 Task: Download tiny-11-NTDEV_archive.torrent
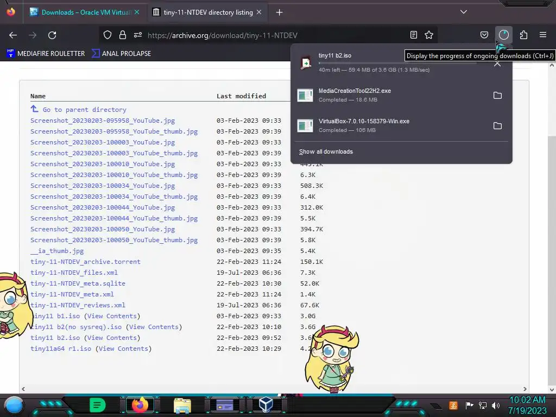[x=85, y=262]
